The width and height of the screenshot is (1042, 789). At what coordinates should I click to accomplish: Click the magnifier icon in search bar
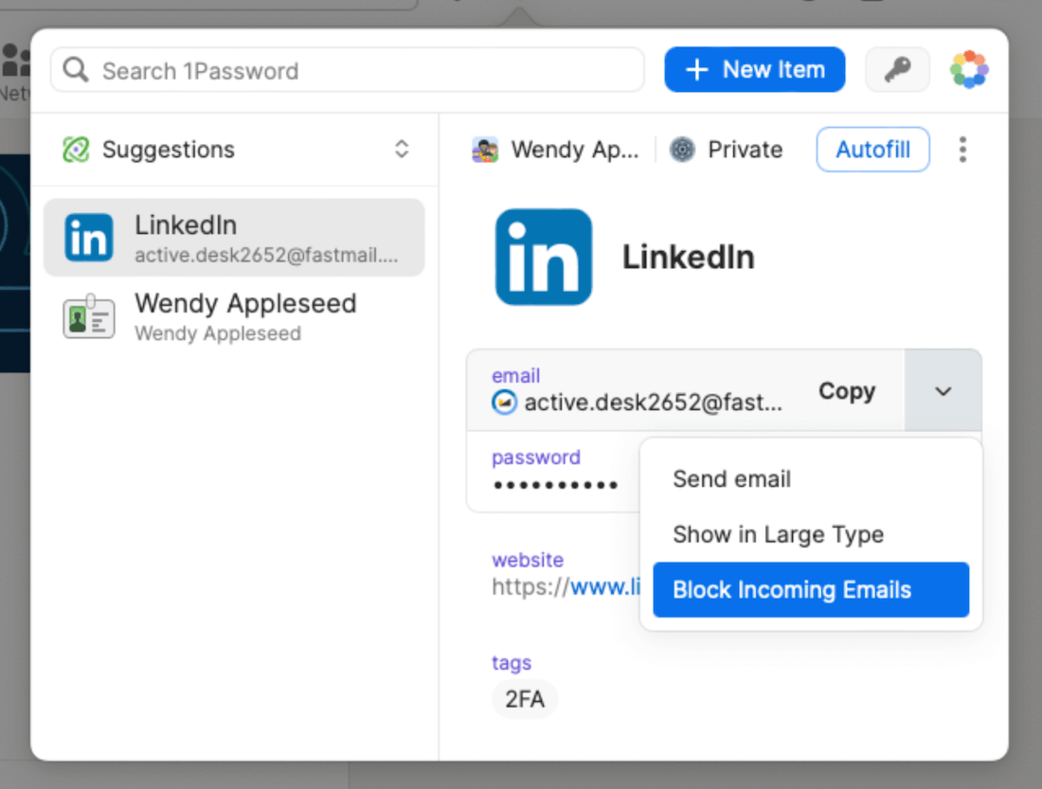coord(76,71)
